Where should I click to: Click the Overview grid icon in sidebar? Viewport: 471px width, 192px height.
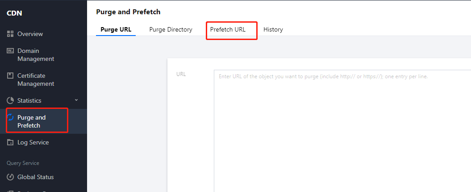click(x=10, y=34)
